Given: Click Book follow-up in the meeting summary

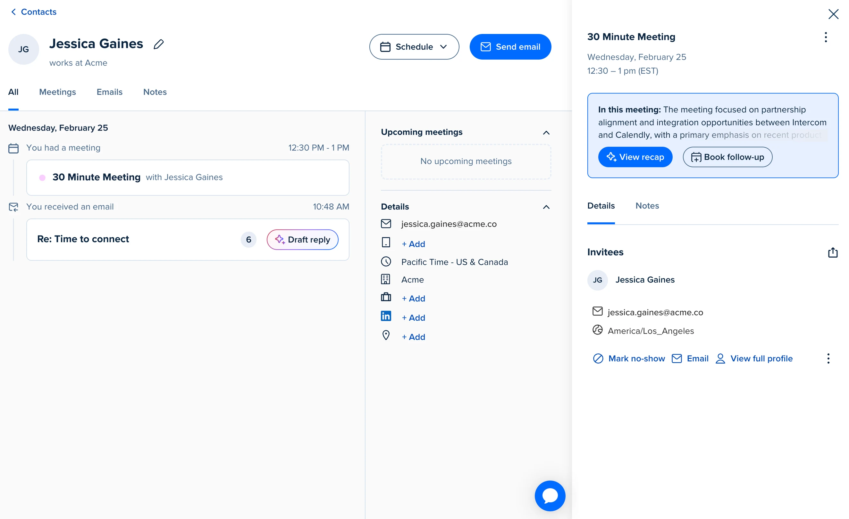Looking at the screenshot, I should 727,157.
